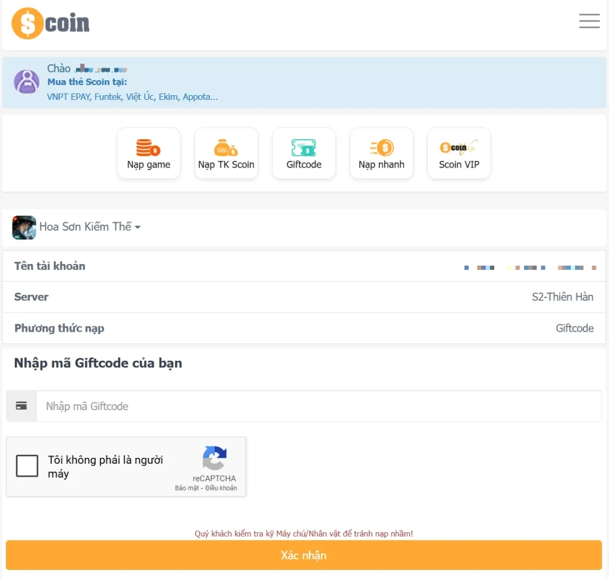609x579 pixels.
Task: Open the Nạp nhanh option
Action: (x=381, y=153)
